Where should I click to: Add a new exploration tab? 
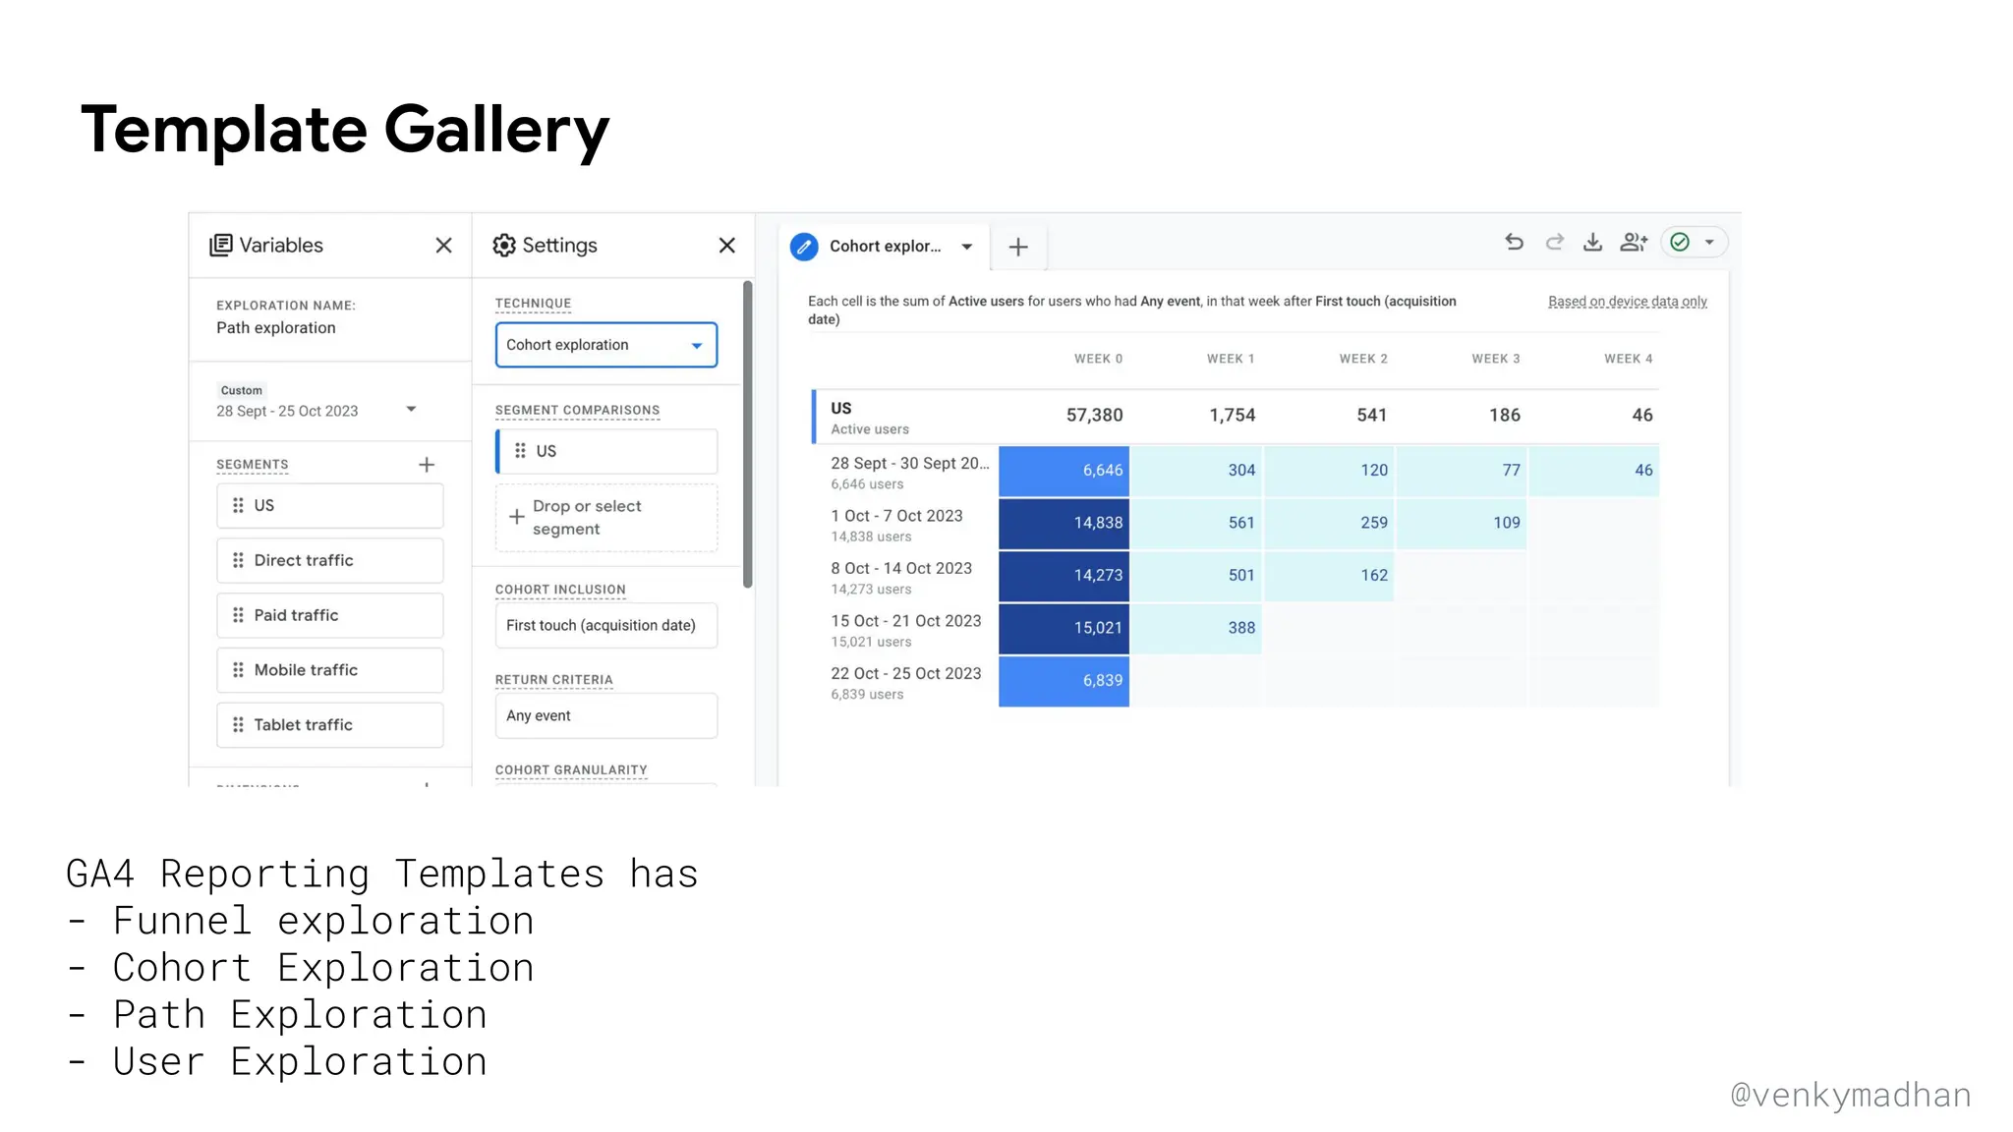click(1018, 247)
